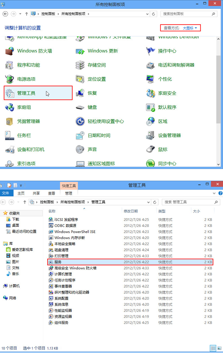Open 区域 icon
This screenshot has width=223, height=353.
(x=150, y=121)
